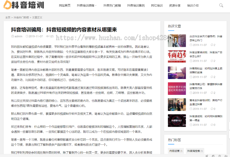The image size is (230, 157).
Task: Open 抖音热门教程 in the top navigation
Action: pyautogui.click(x=112, y=6)
